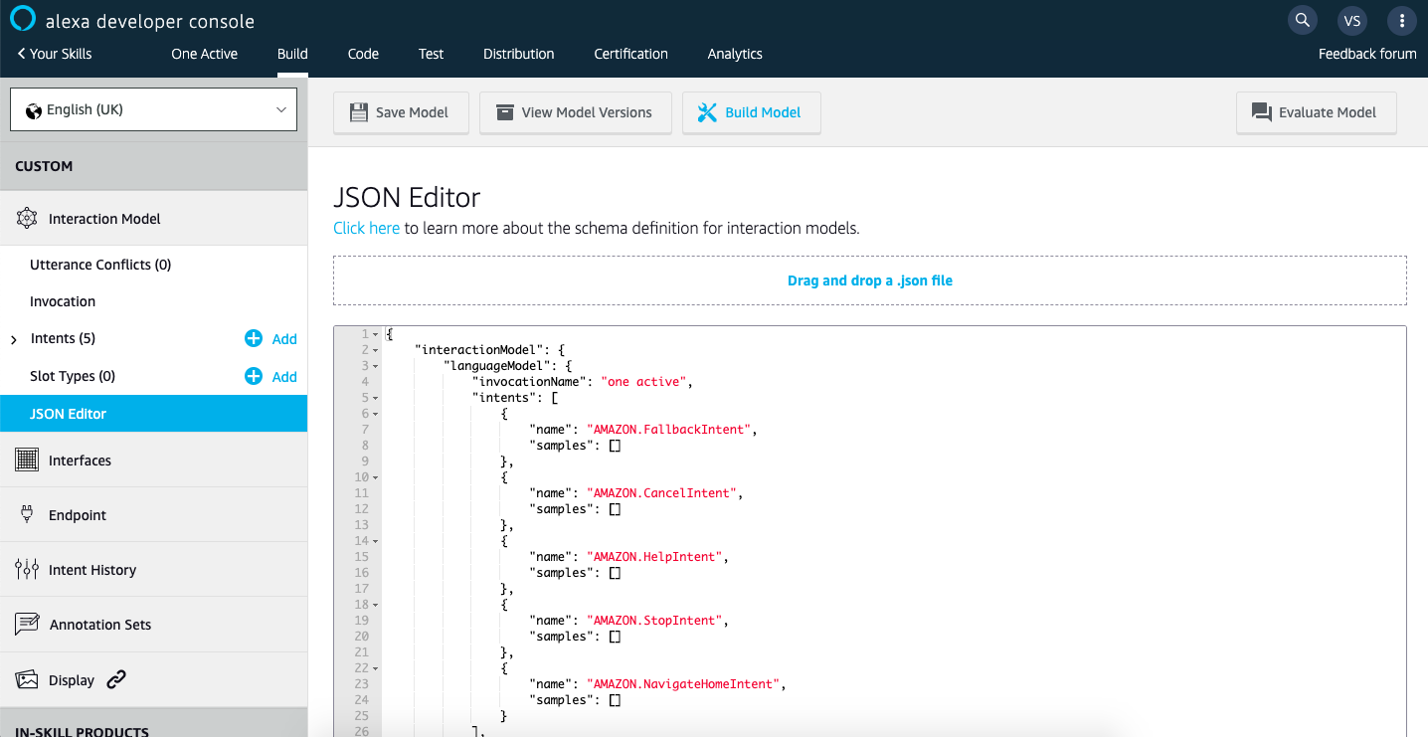This screenshot has width=1428, height=737.
Task: Click the View Model Versions archive icon
Action: (505, 112)
